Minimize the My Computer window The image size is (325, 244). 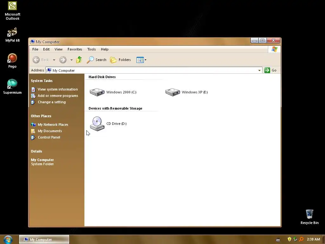click(255, 40)
